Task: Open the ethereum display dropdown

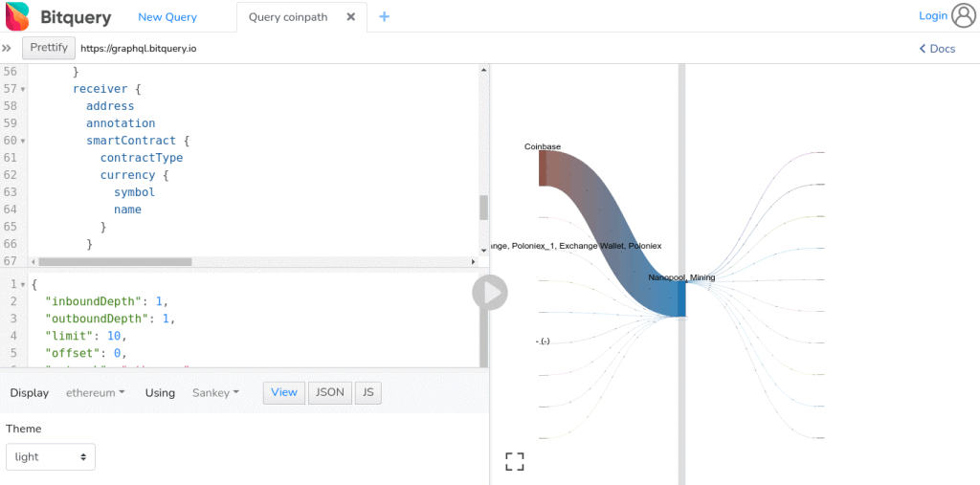Action: pos(96,393)
